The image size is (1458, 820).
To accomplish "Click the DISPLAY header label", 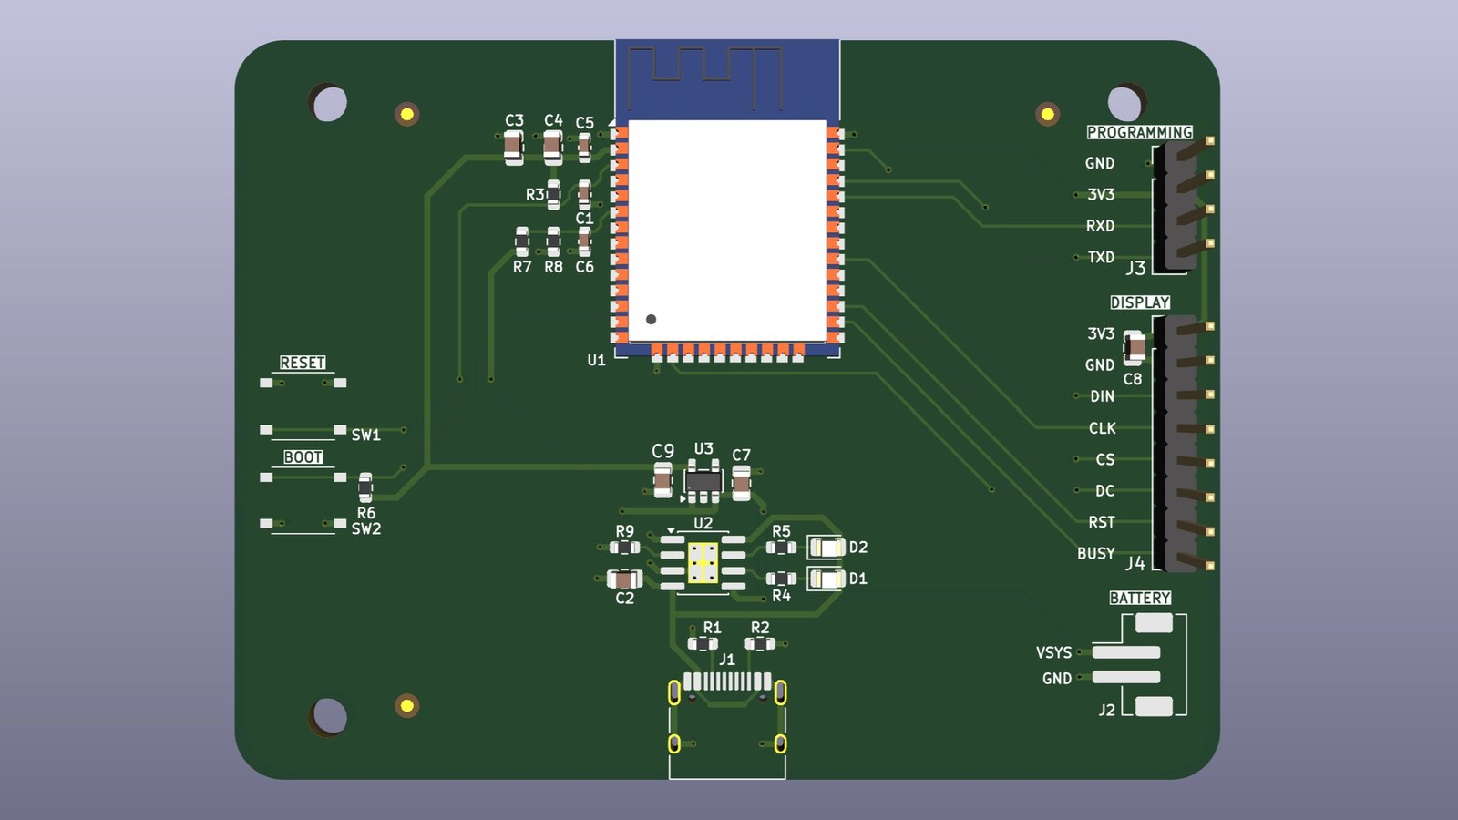I will [x=1140, y=302].
